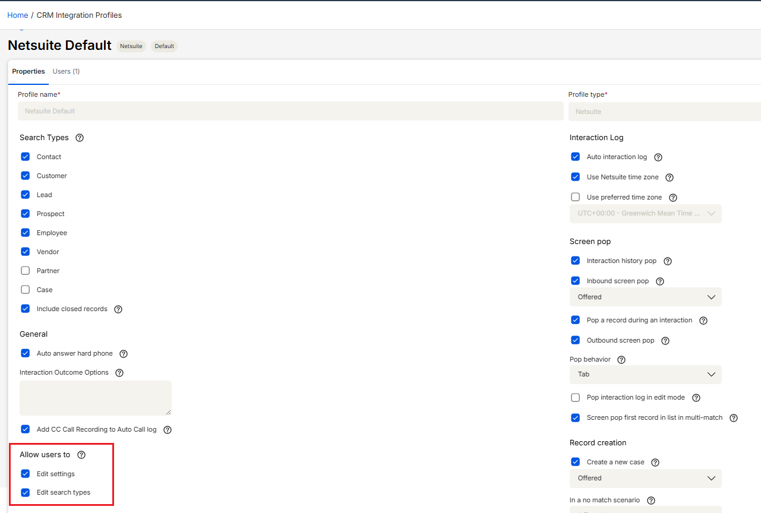This screenshot has width=761, height=513.
Task: Click the Interaction Outcome Options text area
Action: pos(96,398)
